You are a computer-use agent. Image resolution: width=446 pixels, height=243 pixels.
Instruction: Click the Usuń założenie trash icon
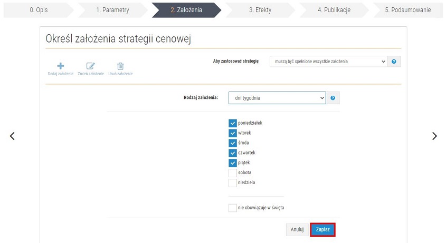coord(120,66)
